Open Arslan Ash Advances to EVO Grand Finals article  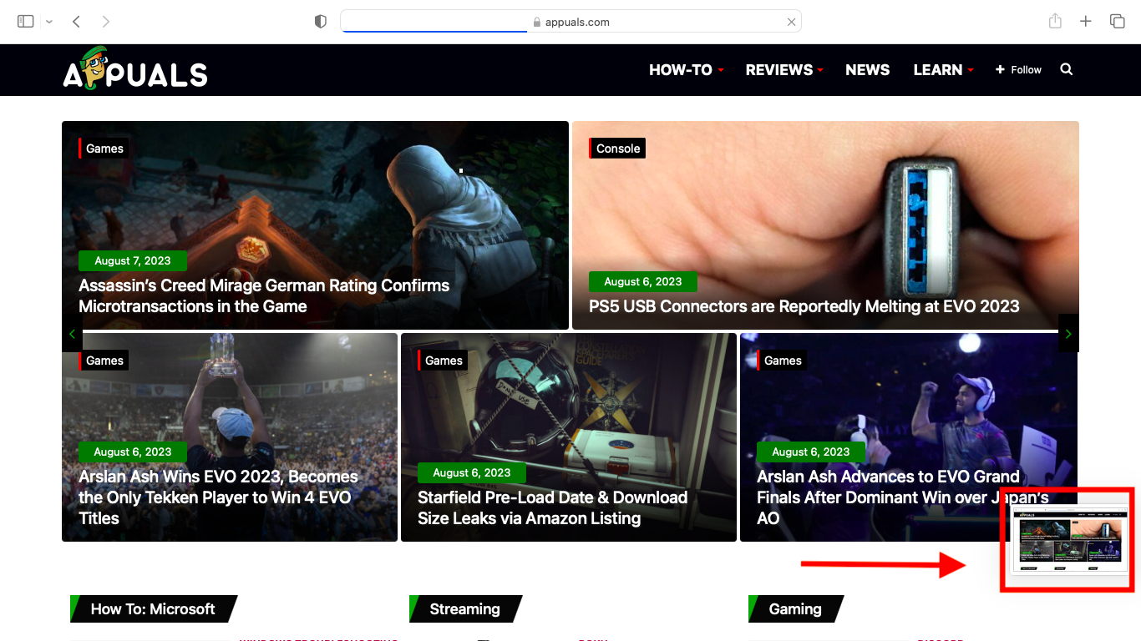point(902,497)
